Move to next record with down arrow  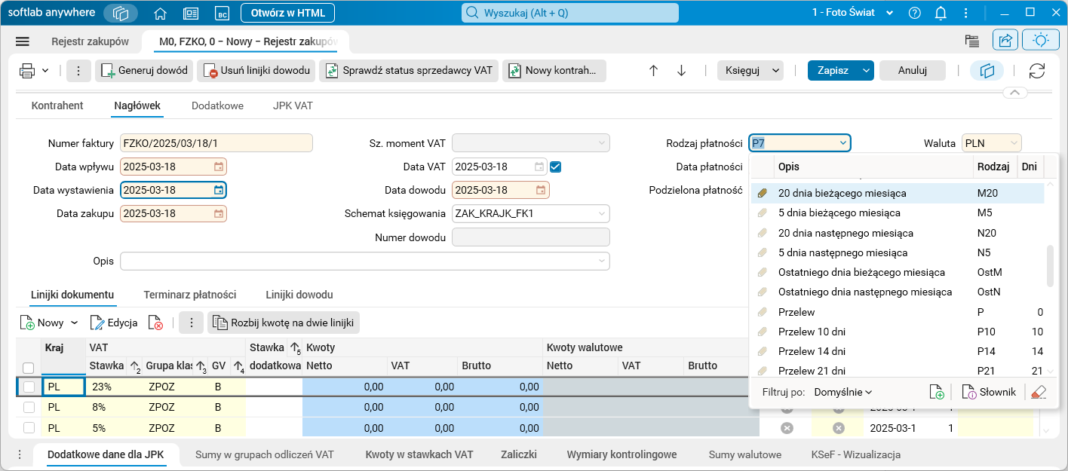click(x=681, y=71)
